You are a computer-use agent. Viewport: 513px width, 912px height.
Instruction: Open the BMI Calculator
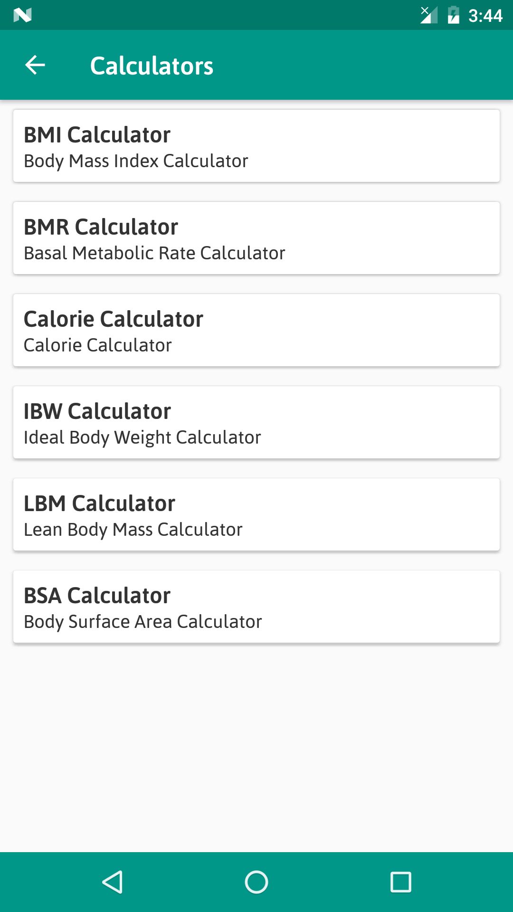point(97,135)
